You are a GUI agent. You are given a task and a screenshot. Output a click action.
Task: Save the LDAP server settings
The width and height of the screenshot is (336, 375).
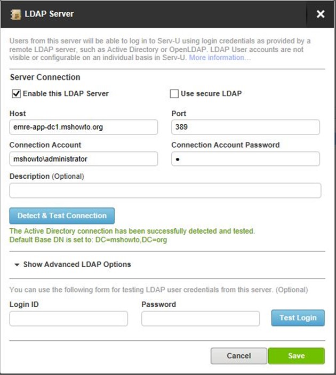click(297, 356)
